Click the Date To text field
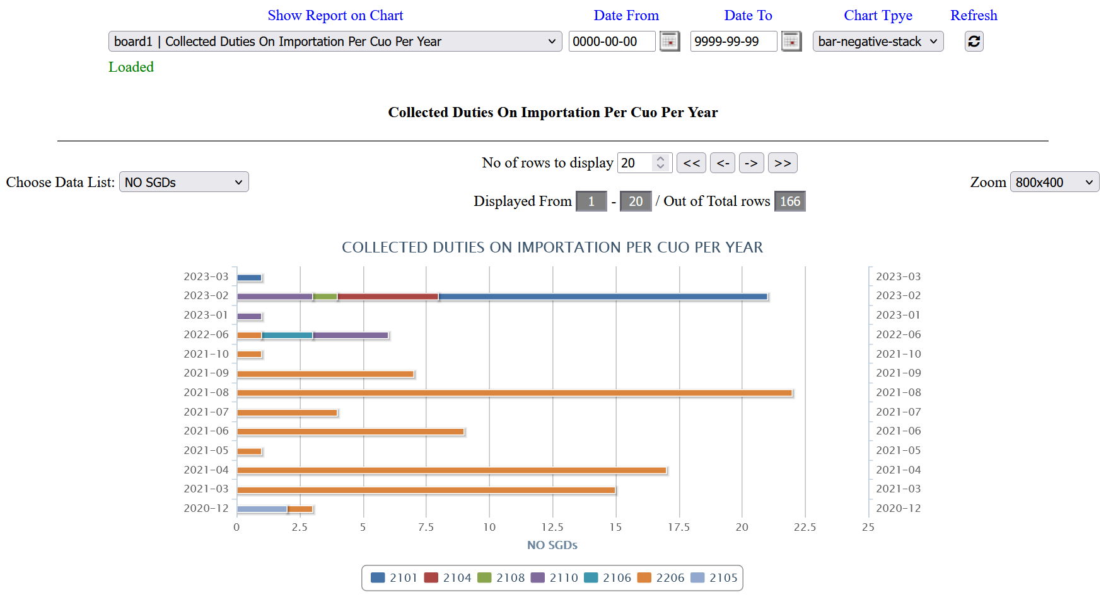This screenshot has width=1118, height=607. point(733,42)
